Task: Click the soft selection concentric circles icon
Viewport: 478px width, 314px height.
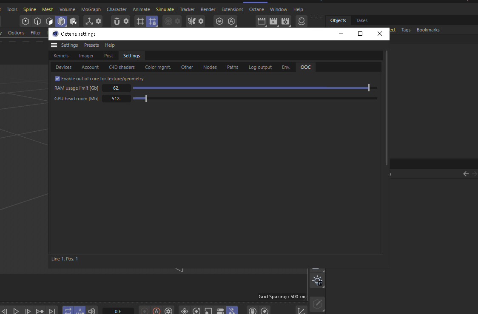Action: click(168, 21)
